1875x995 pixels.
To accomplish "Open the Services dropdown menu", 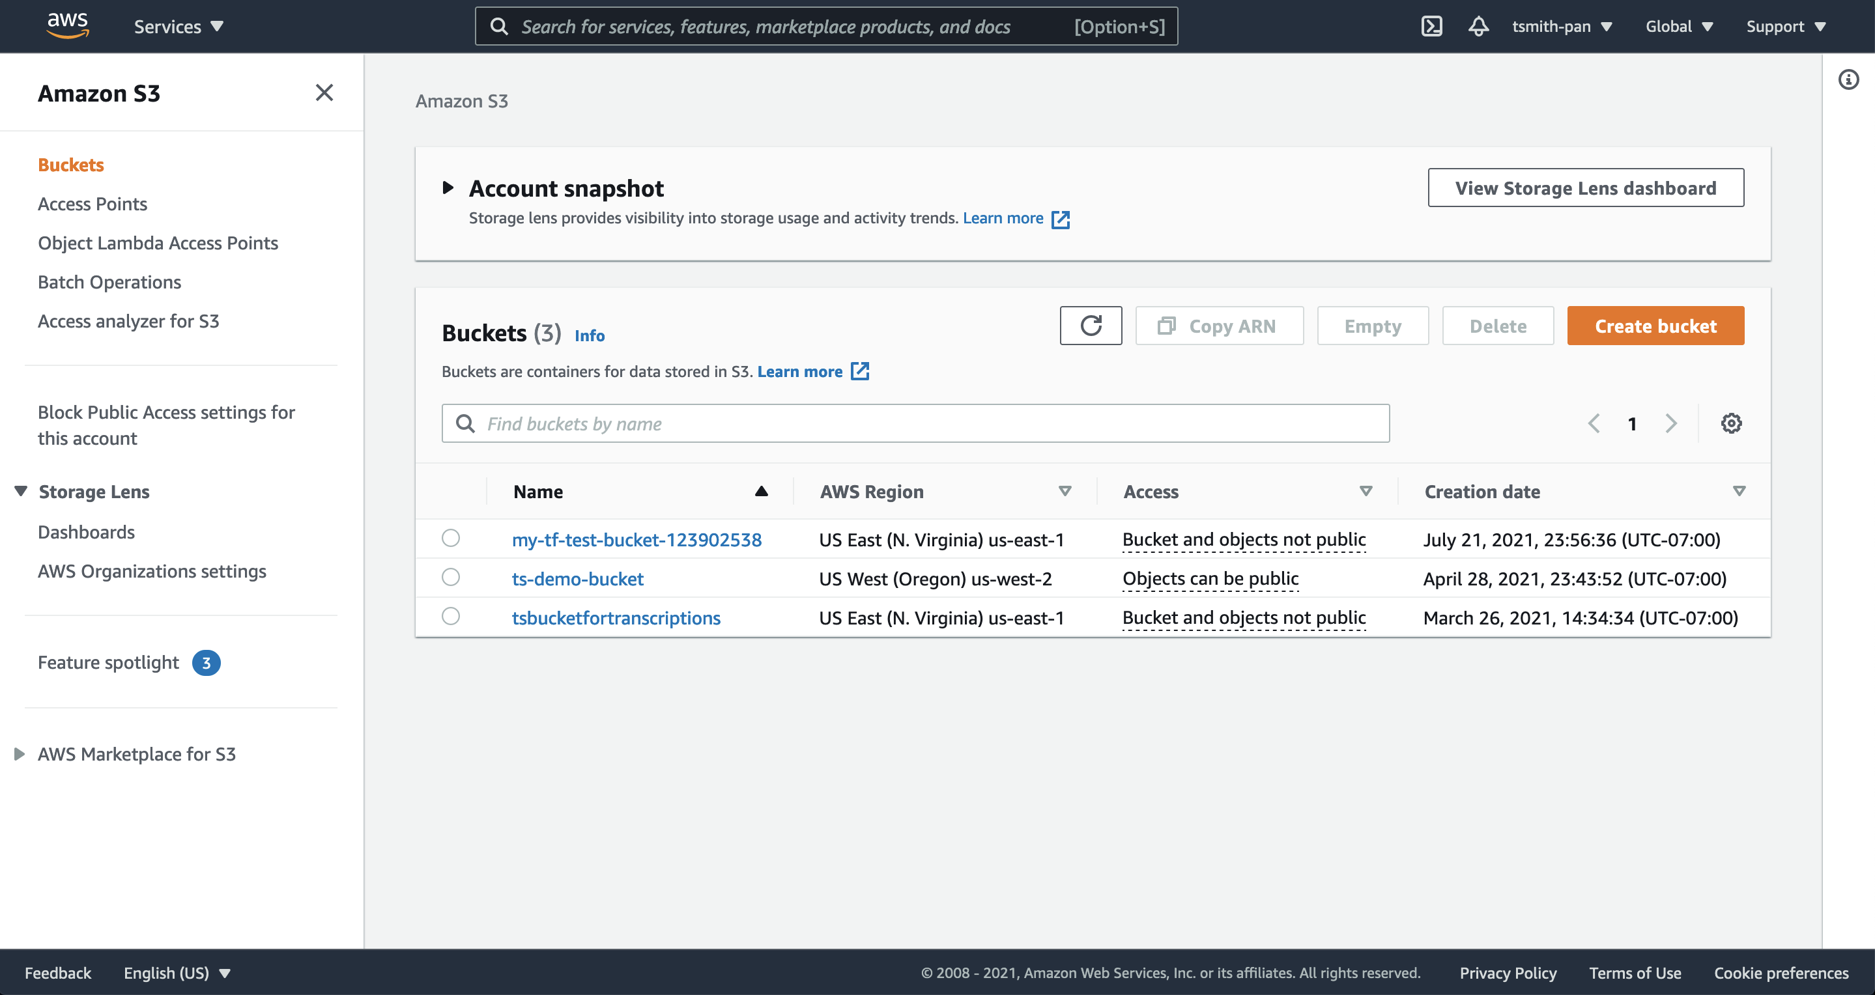I will (179, 27).
